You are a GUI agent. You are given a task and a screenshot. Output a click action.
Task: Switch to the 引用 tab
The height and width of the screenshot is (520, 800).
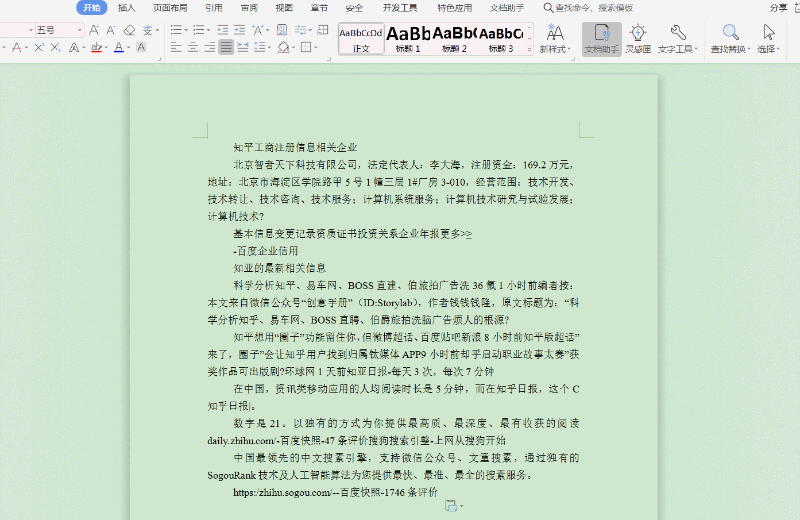(x=214, y=7)
